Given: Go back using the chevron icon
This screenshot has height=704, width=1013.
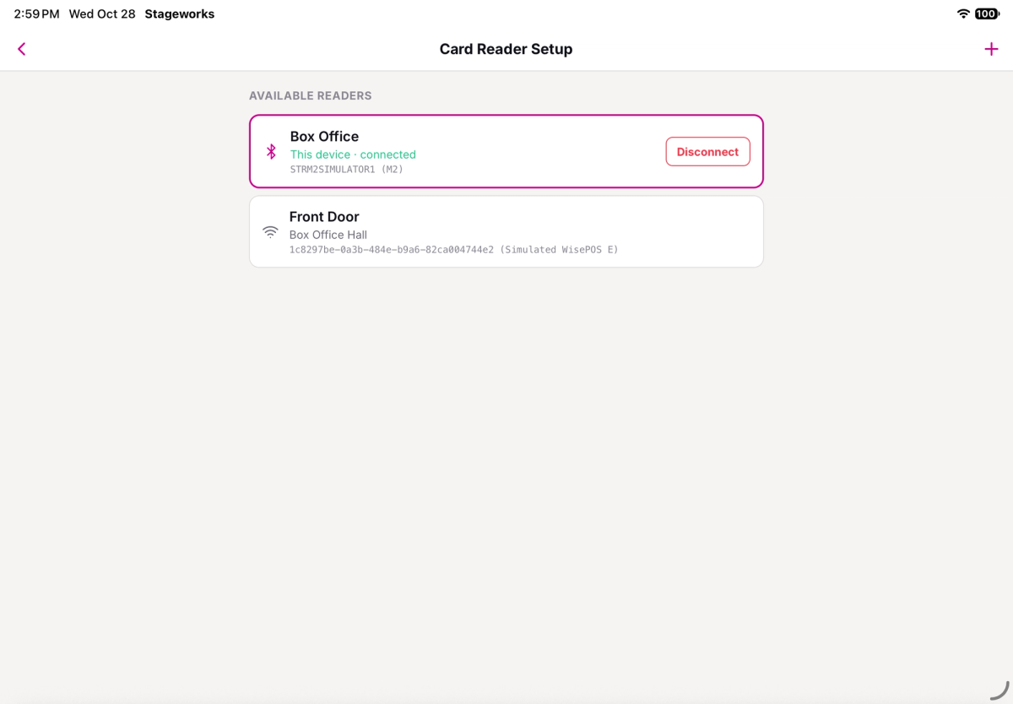Looking at the screenshot, I should pos(22,49).
